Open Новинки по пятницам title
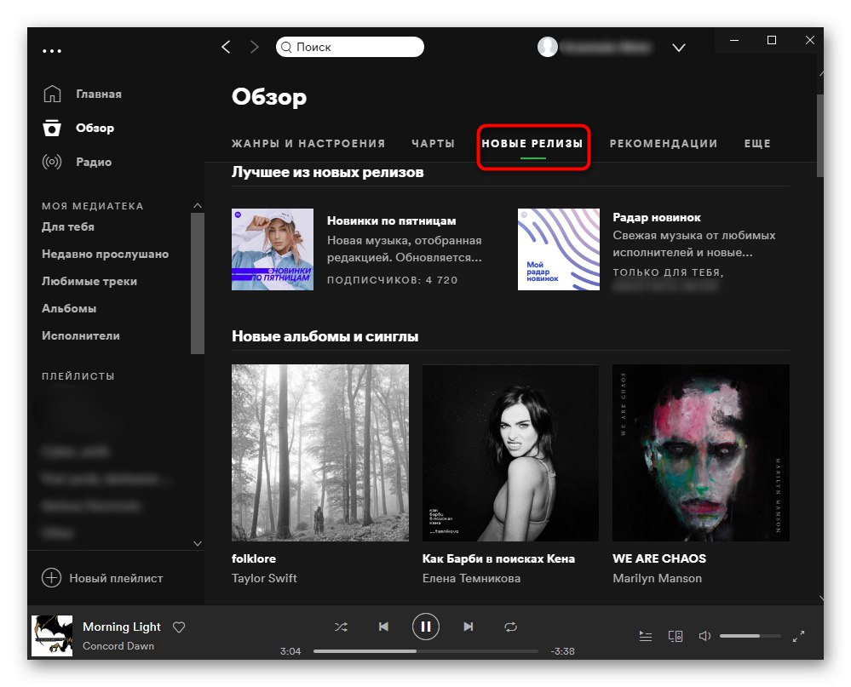The height and width of the screenshot is (687, 851). pyautogui.click(x=391, y=220)
